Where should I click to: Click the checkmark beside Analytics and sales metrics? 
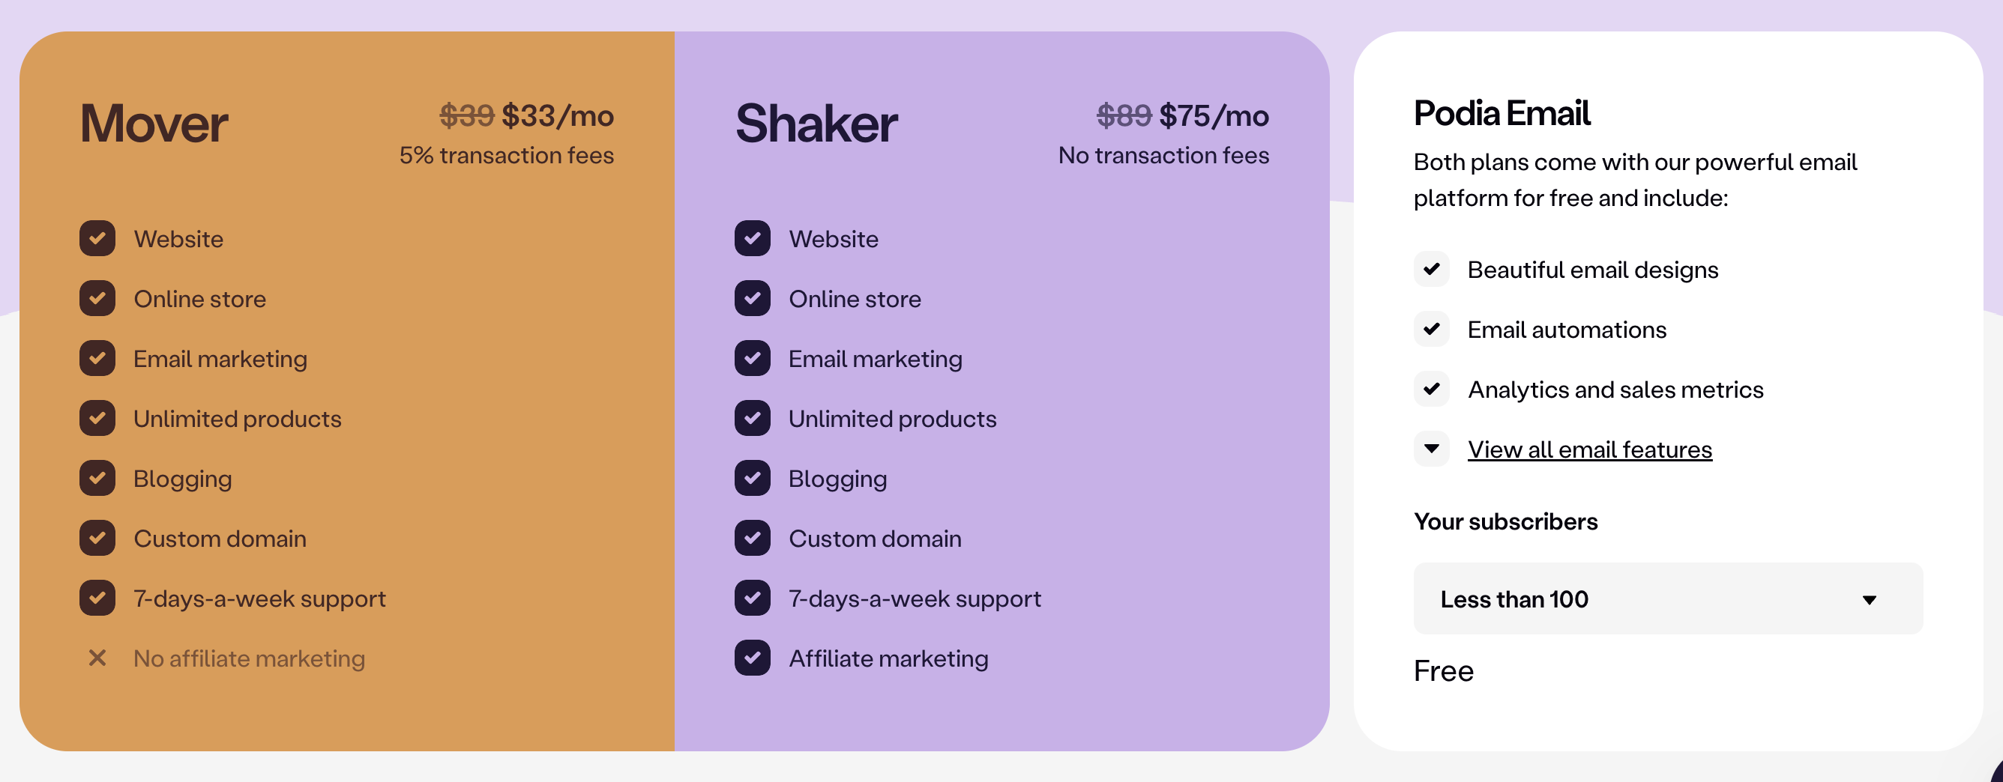pyautogui.click(x=1432, y=389)
